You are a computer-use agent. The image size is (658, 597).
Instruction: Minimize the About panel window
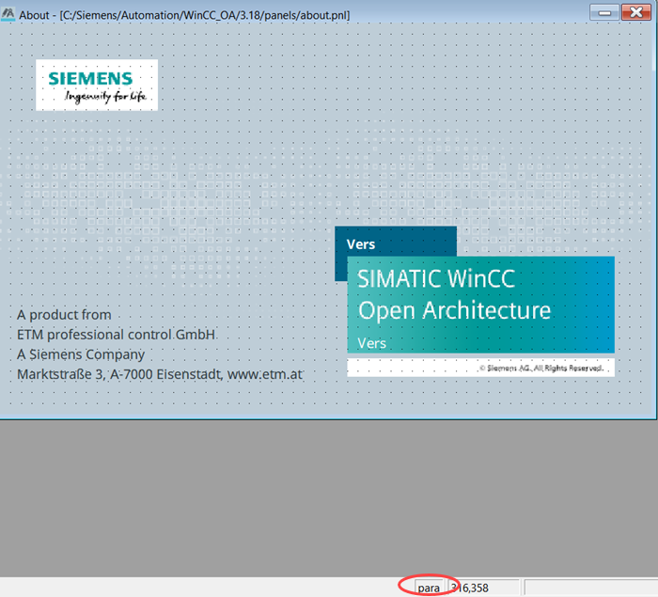pos(603,13)
